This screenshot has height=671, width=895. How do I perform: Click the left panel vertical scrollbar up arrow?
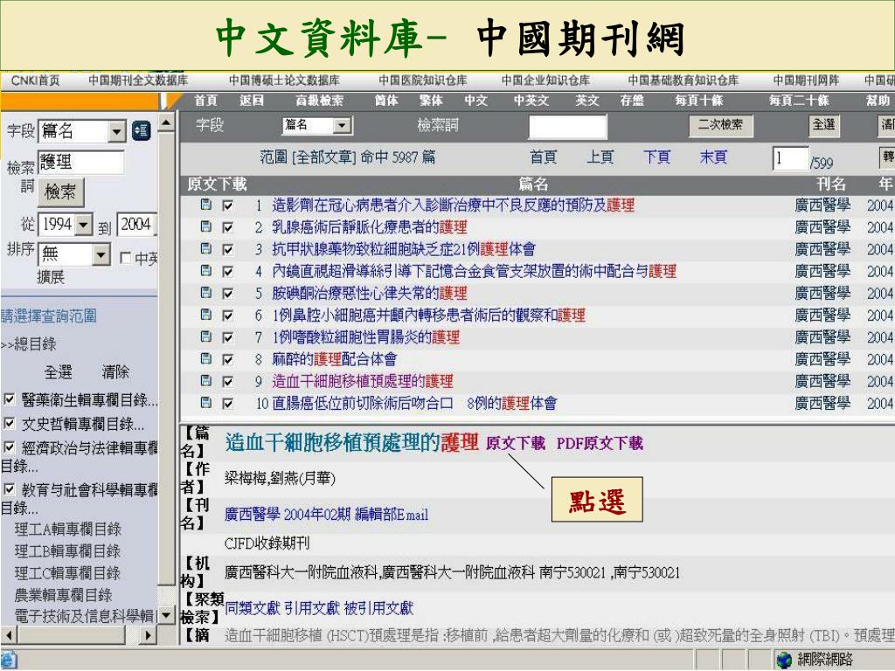pyautogui.click(x=166, y=123)
